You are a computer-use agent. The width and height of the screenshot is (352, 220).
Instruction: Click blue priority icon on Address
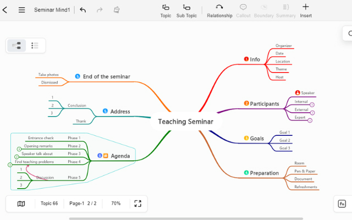[105, 111]
